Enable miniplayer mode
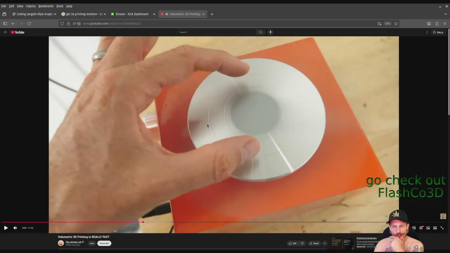The width and height of the screenshot is (450, 253). coord(428,228)
